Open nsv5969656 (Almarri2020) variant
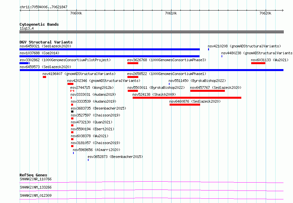The width and height of the screenshot is (293, 203). (x=96, y=150)
